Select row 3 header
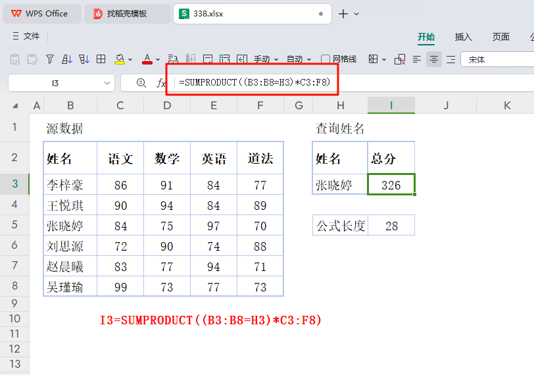 pos(14,184)
